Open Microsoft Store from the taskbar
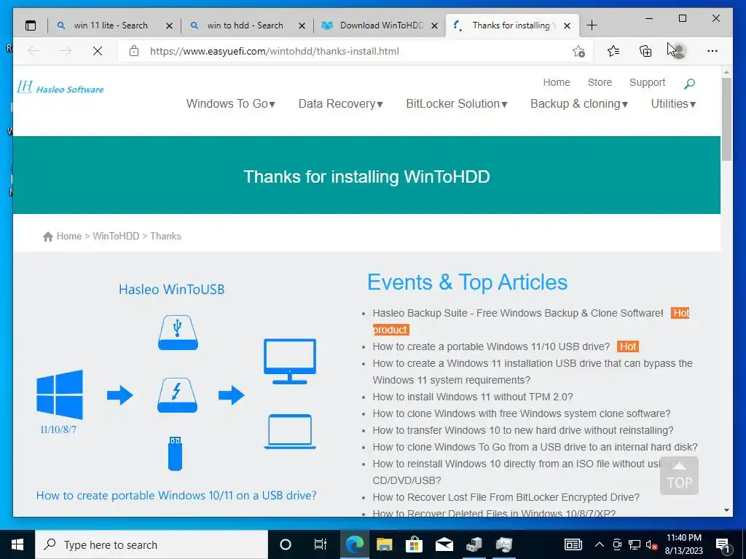The width and height of the screenshot is (746, 559). pyautogui.click(x=414, y=544)
